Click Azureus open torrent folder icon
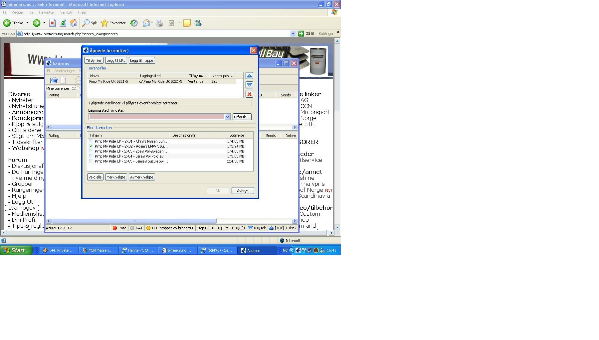599x340 pixels. click(x=54, y=80)
